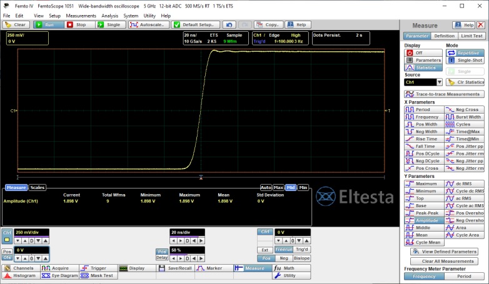Image resolution: width=489 pixels, height=284 pixels.
Task: Click the Clr Statistics button
Action: (466, 82)
